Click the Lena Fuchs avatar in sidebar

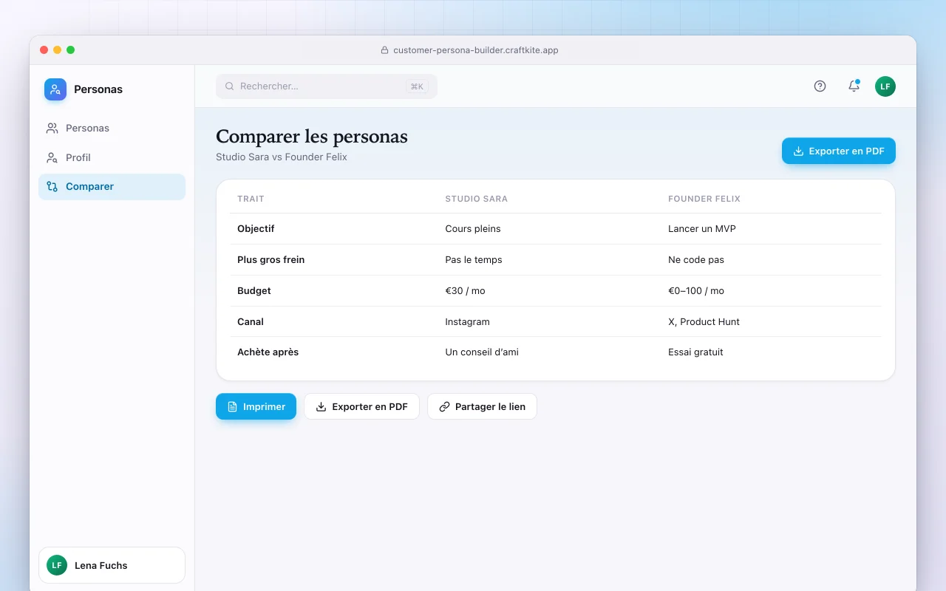click(x=57, y=565)
